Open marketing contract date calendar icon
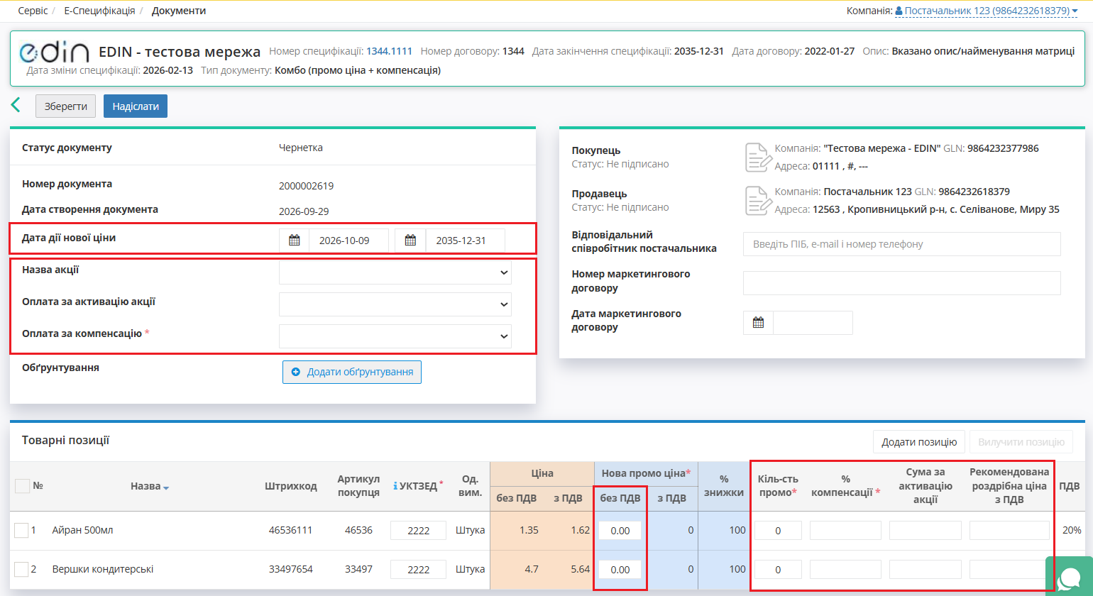This screenshot has height=596, width=1093. pos(758,323)
